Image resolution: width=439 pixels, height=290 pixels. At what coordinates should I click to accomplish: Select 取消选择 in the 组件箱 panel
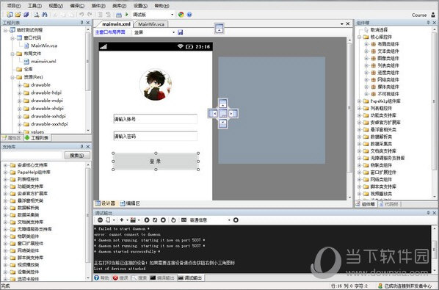379,29
